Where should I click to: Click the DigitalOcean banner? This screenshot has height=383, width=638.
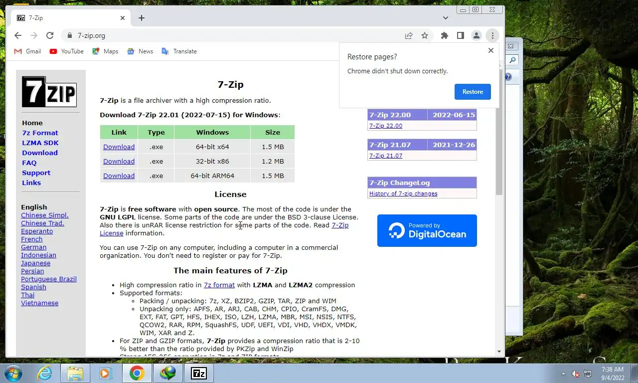click(427, 230)
